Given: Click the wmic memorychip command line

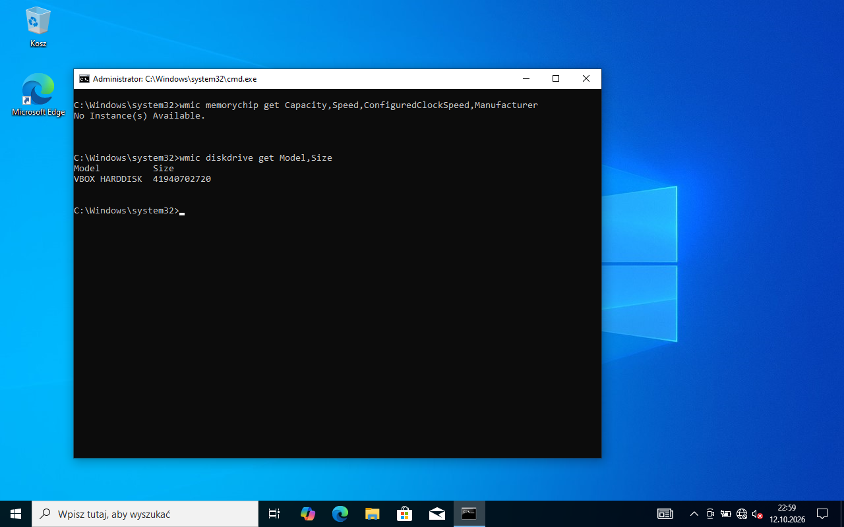Looking at the screenshot, I should 306,105.
